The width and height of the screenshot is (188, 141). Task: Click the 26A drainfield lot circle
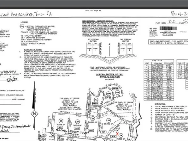pos(117,92)
